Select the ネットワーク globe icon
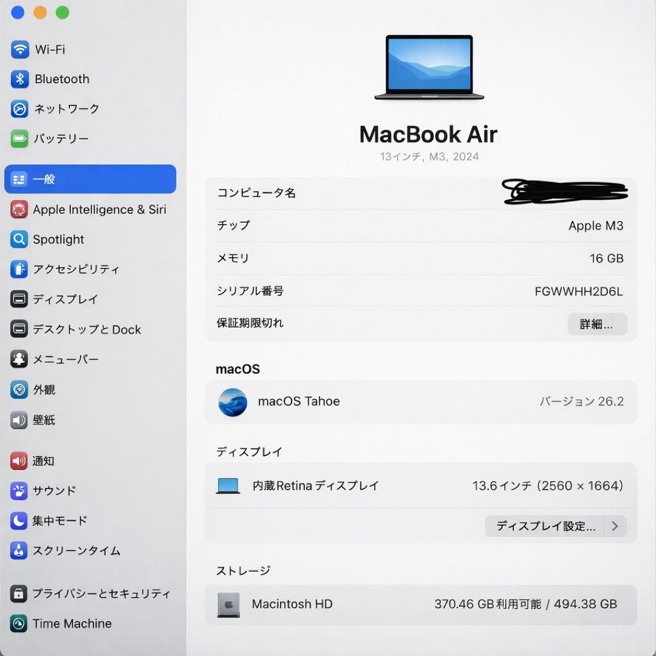Image resolution: width=656 pixels, height=656 pixels. tap(19, 109)
